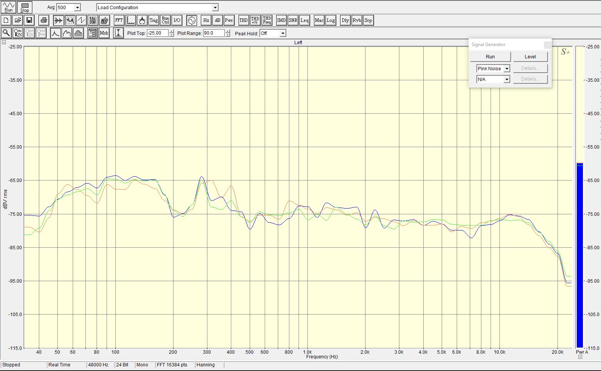Screen dimensions: 601x371
Task: Click the Hanning status bar entry
Action: (x=209, y=365)
